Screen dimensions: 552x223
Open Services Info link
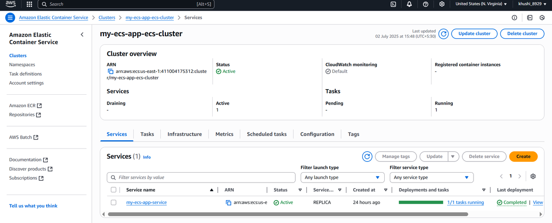(x=147, y=157)
